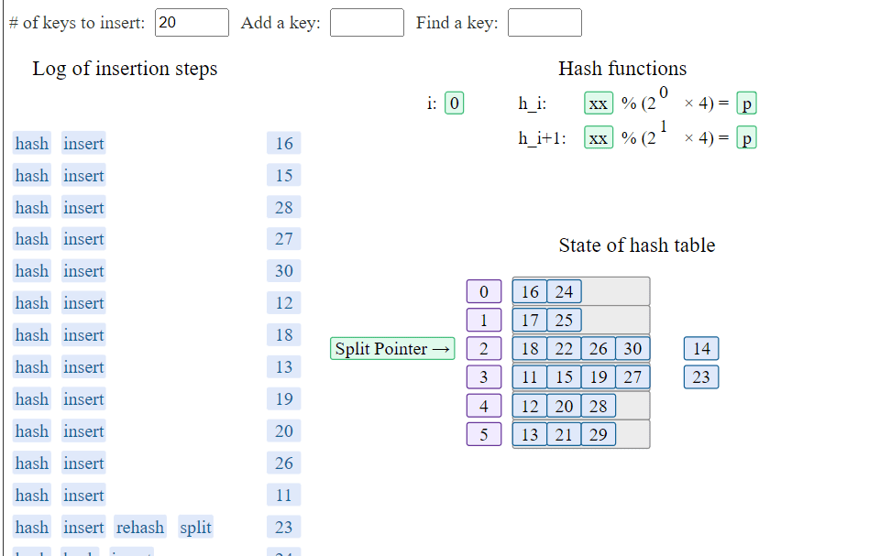Click insert step in the row for key 23
Image resolution: width=869 pixels, height=556 pixels.
click(x=83, y=528)
